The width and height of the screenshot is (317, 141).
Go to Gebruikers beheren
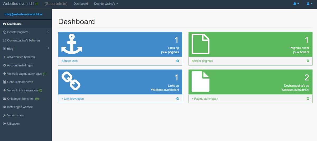point(20,82)
